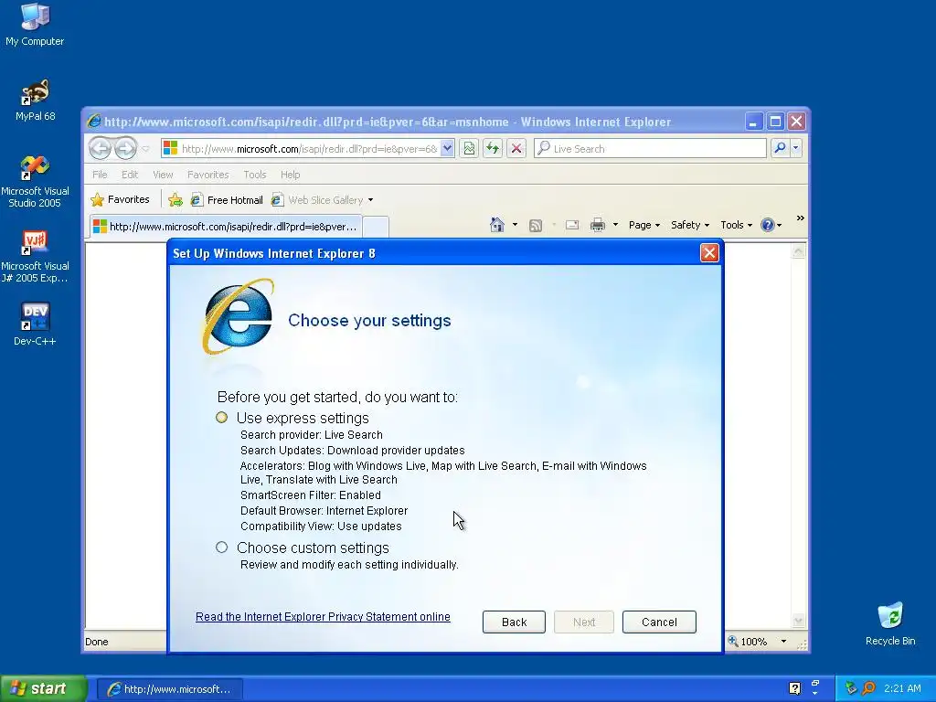Open the Tools menu in menu bar
The width and height of the screenshot is (936, 702).
[254, 175]
